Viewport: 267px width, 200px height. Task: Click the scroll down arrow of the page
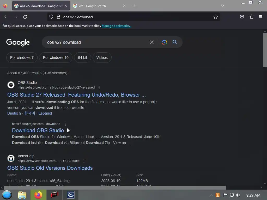tap(265, 184)
